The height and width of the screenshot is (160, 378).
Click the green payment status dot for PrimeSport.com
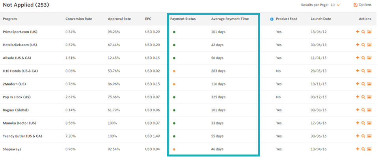coord(174,32)
